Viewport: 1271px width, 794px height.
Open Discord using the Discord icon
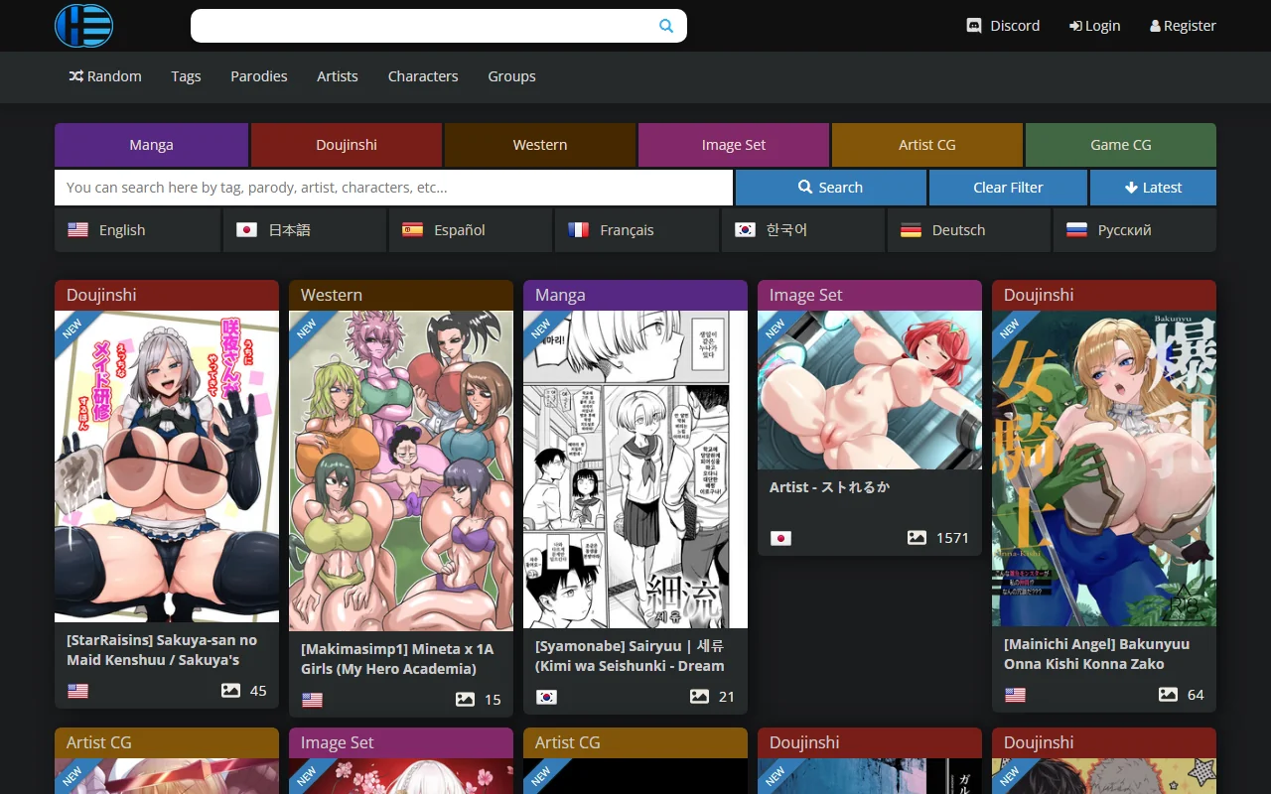click(x=974, y=26)
